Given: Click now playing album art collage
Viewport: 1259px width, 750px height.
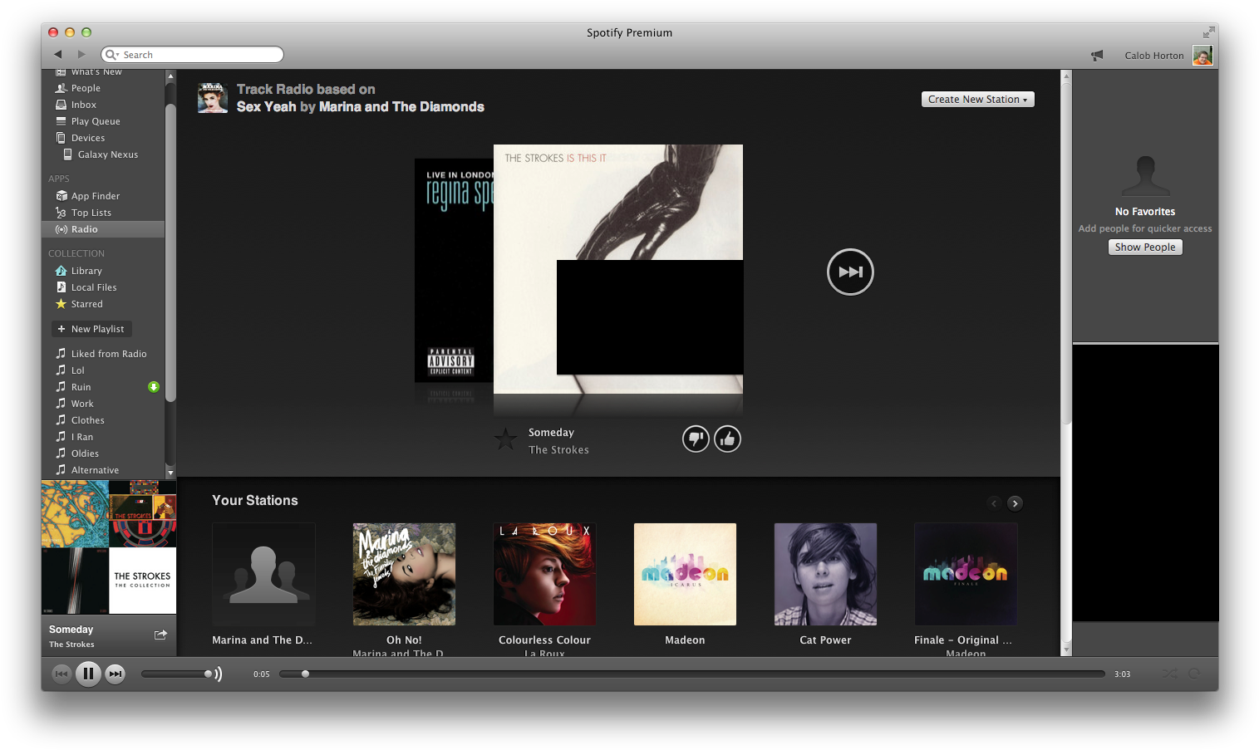Looking at the screenshot, I should click(109, 547).
